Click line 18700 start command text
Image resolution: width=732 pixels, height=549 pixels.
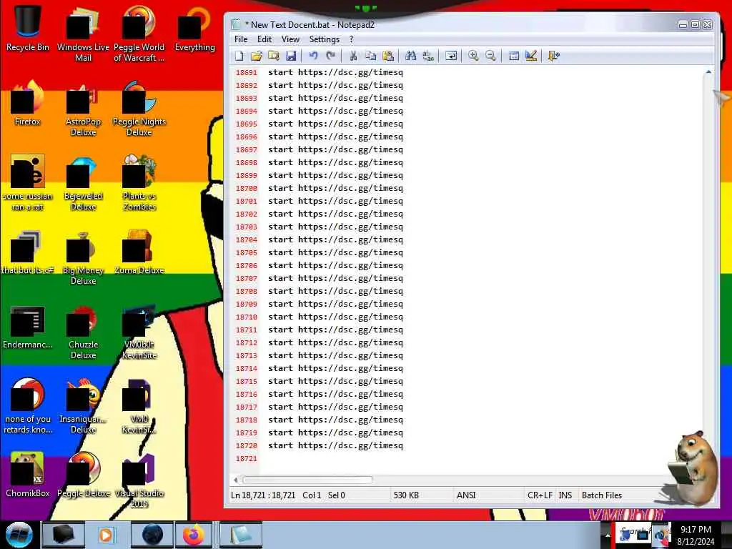coord(335,188)
